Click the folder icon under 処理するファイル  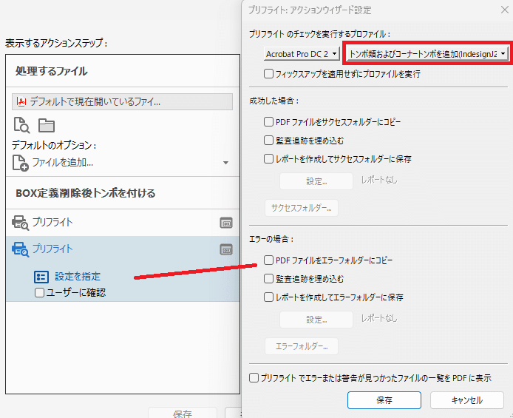[x=47, y=125]
